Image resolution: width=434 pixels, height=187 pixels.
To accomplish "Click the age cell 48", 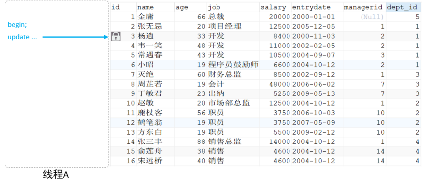I will [191, 46].
